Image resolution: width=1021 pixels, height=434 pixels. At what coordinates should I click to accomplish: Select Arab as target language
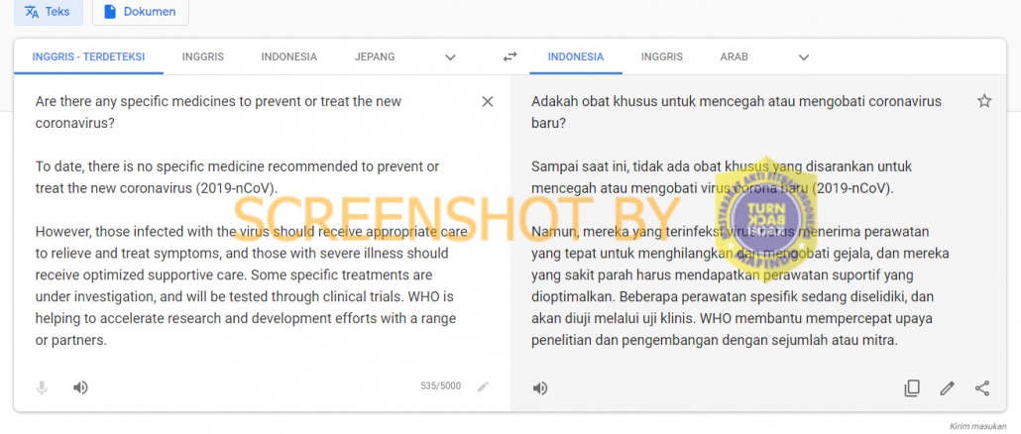click(x=734, y=56)
